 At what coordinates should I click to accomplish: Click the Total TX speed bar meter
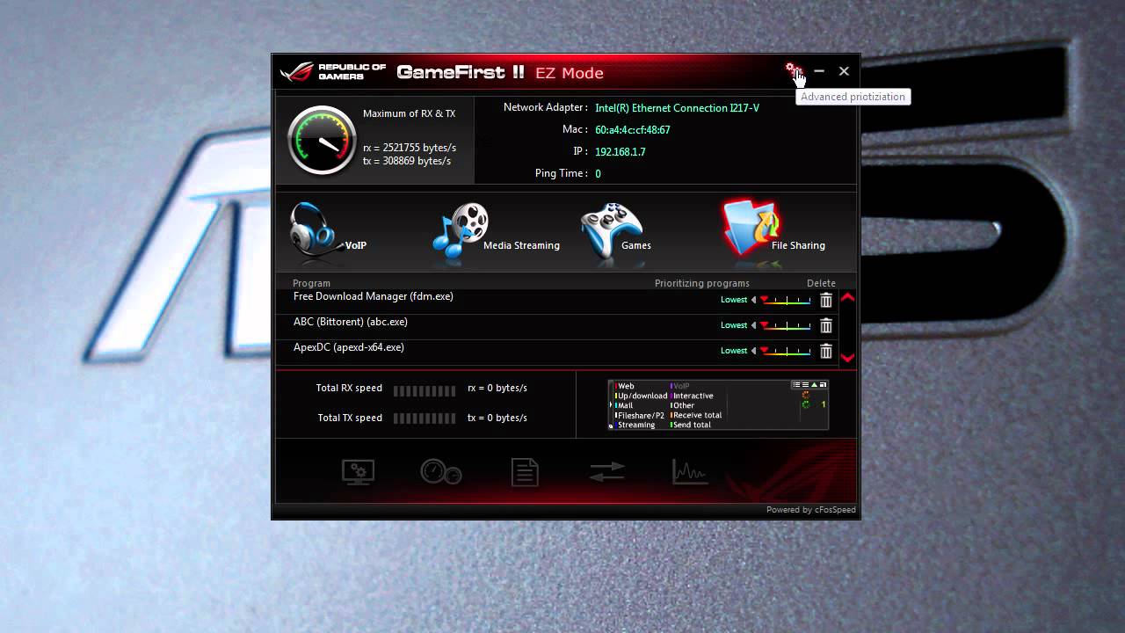(425, 420)
